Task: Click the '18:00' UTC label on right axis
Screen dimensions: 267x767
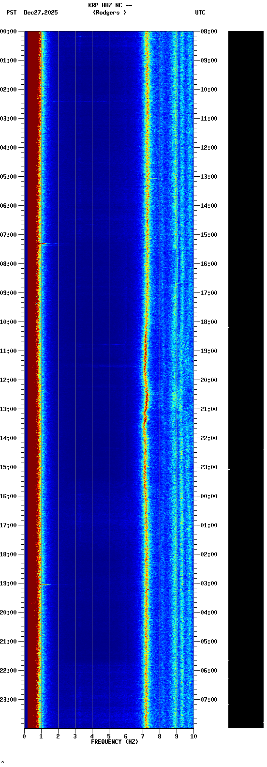Action: (x=209, y=322)
